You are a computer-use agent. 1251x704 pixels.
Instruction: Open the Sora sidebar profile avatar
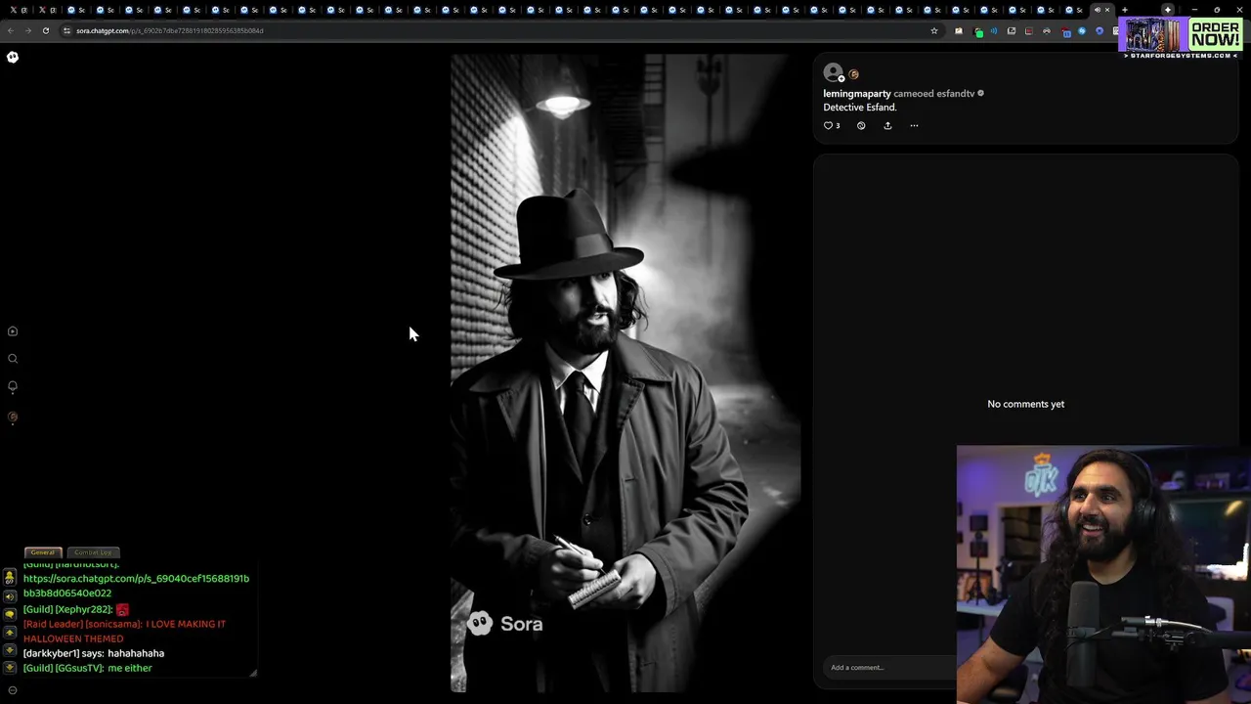pos(13,418)
